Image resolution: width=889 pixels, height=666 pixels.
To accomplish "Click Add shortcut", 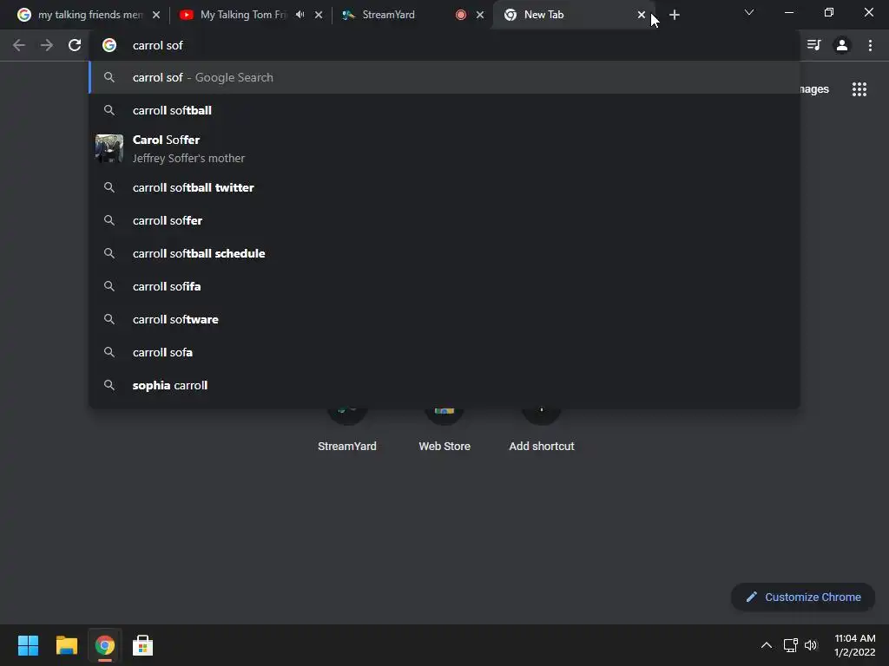I will pos(542,428).
